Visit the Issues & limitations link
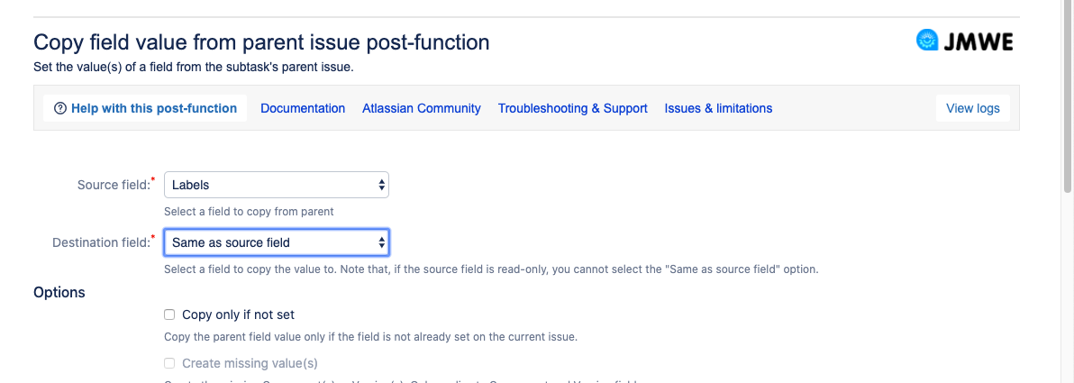Viewport: 1074px width, 383px height. click(718, 108)
